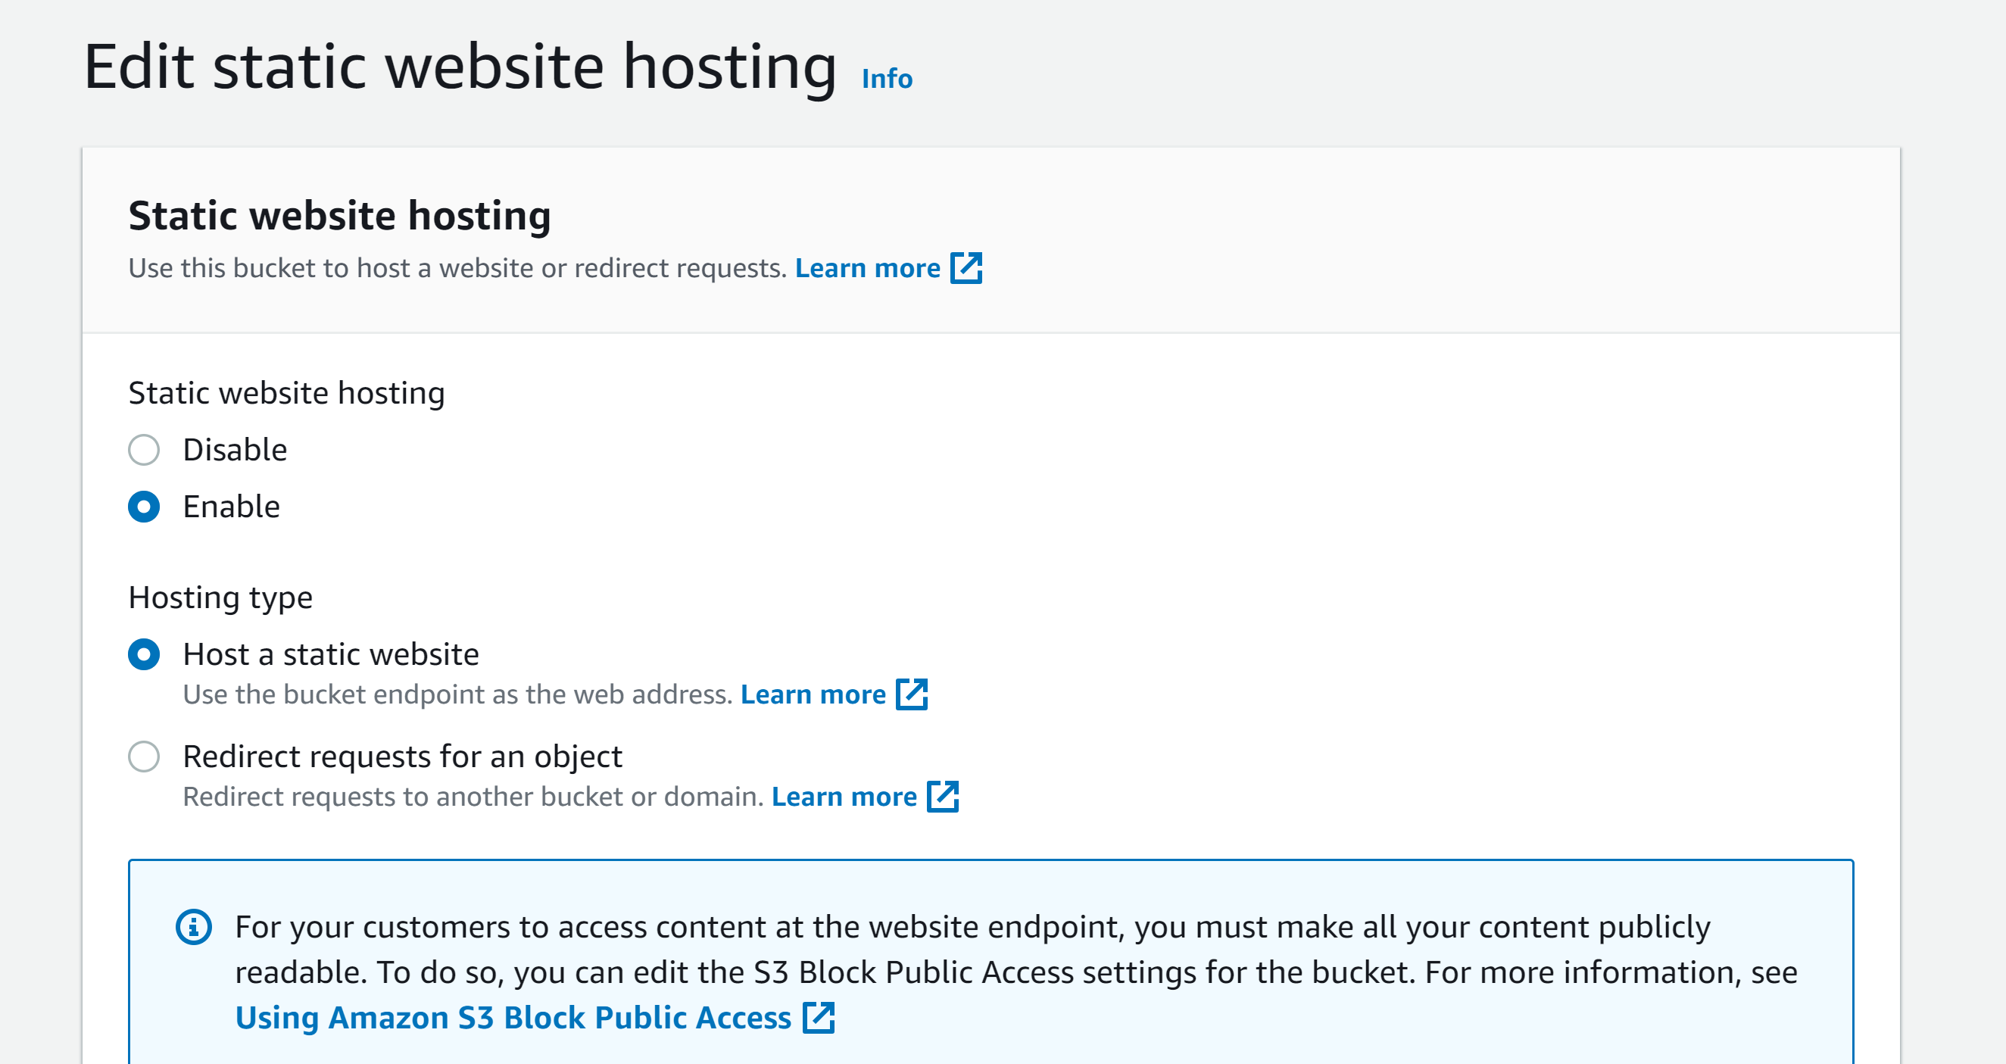Screen dimensions: 2006x1064
Task: Click external link icon after Block Public Access
Action: coord(819,1017)
